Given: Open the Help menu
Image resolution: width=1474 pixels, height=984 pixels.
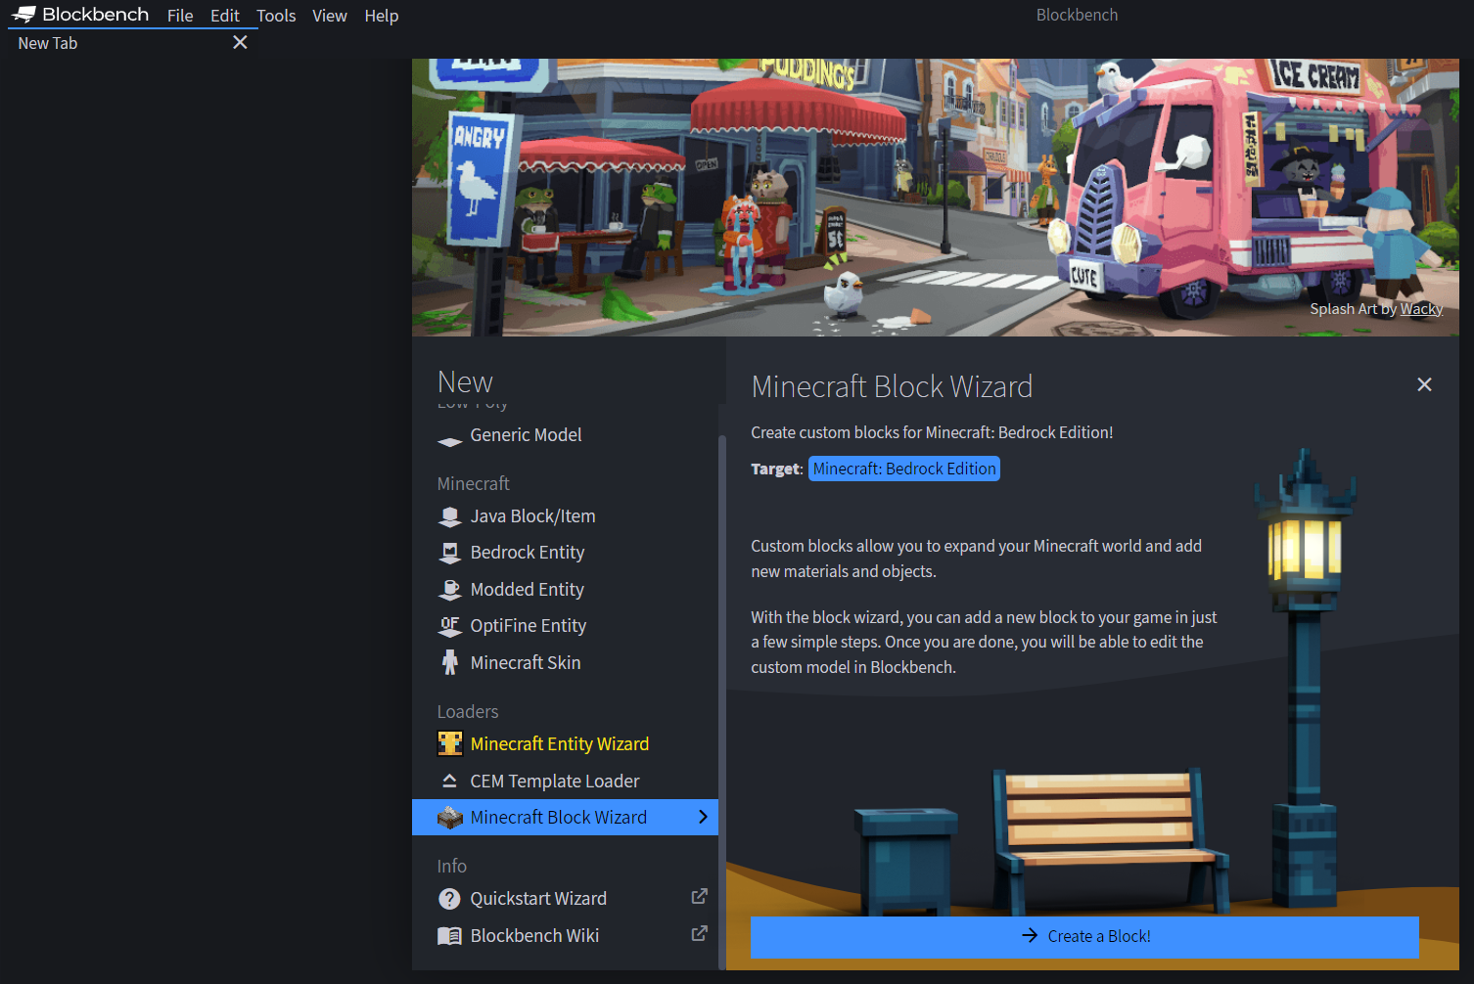Looking at the screenshot, I should [x=382, y=16].
